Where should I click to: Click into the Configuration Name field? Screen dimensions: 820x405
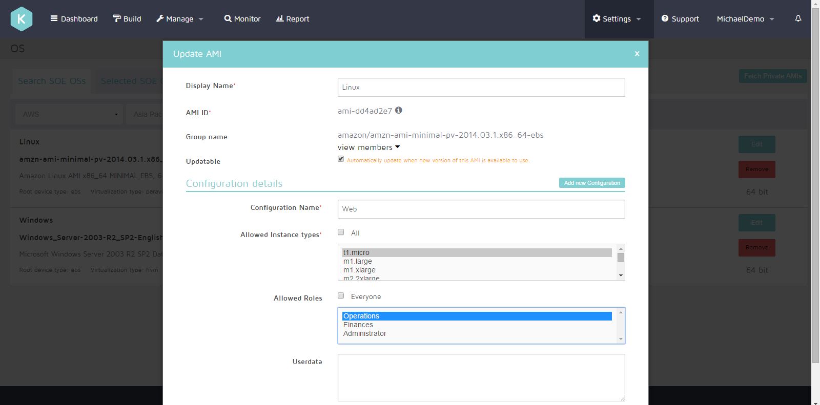[x=481, y=209]
